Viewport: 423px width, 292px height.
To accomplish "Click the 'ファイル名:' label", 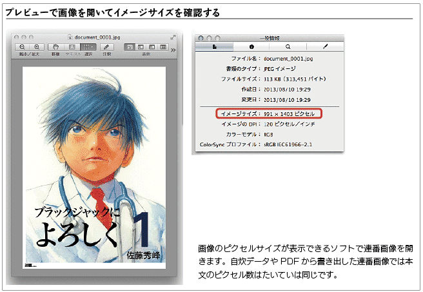I will tap(246, 59).
